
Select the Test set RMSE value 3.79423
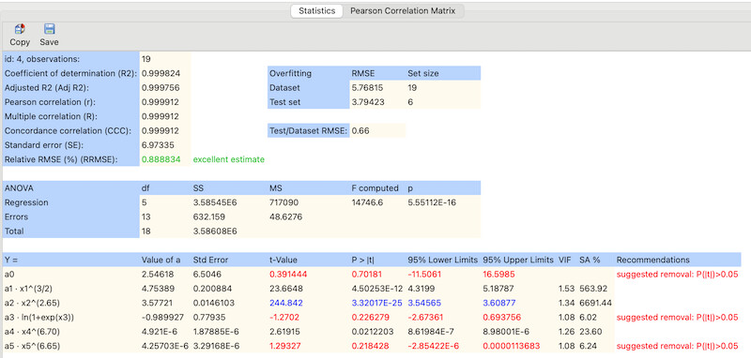tap(367, 102)
